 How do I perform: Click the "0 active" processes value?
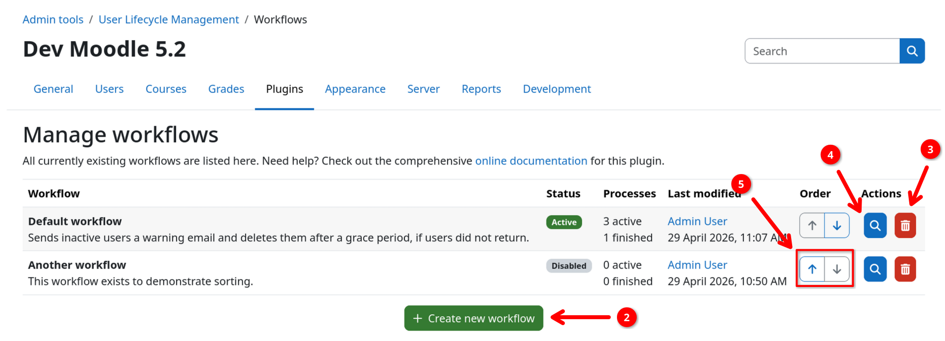(622, 265)
